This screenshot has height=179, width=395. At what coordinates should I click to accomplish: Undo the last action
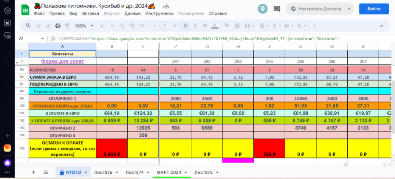[x=39, y=25]
